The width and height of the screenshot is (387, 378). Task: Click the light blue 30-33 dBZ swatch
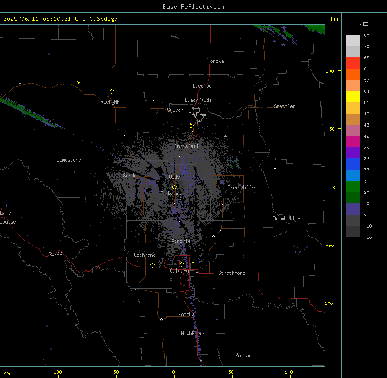tap(353, 176)
